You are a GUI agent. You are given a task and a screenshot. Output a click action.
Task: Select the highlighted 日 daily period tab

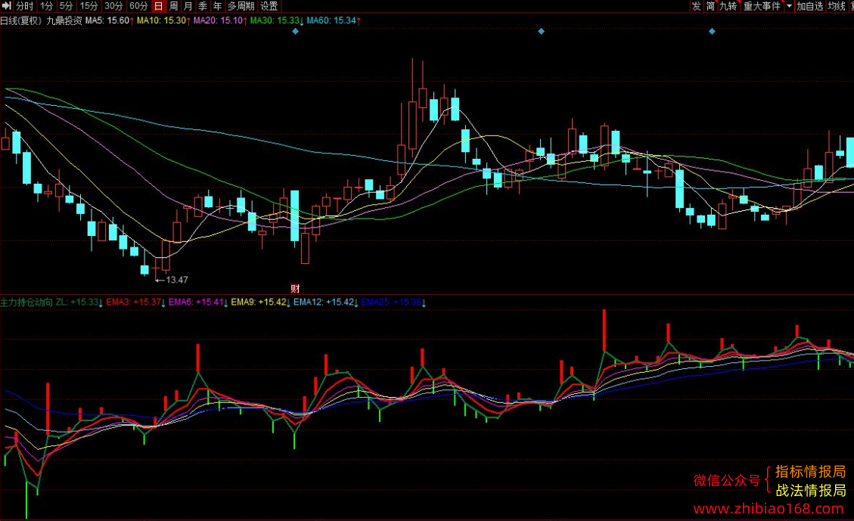159,6
